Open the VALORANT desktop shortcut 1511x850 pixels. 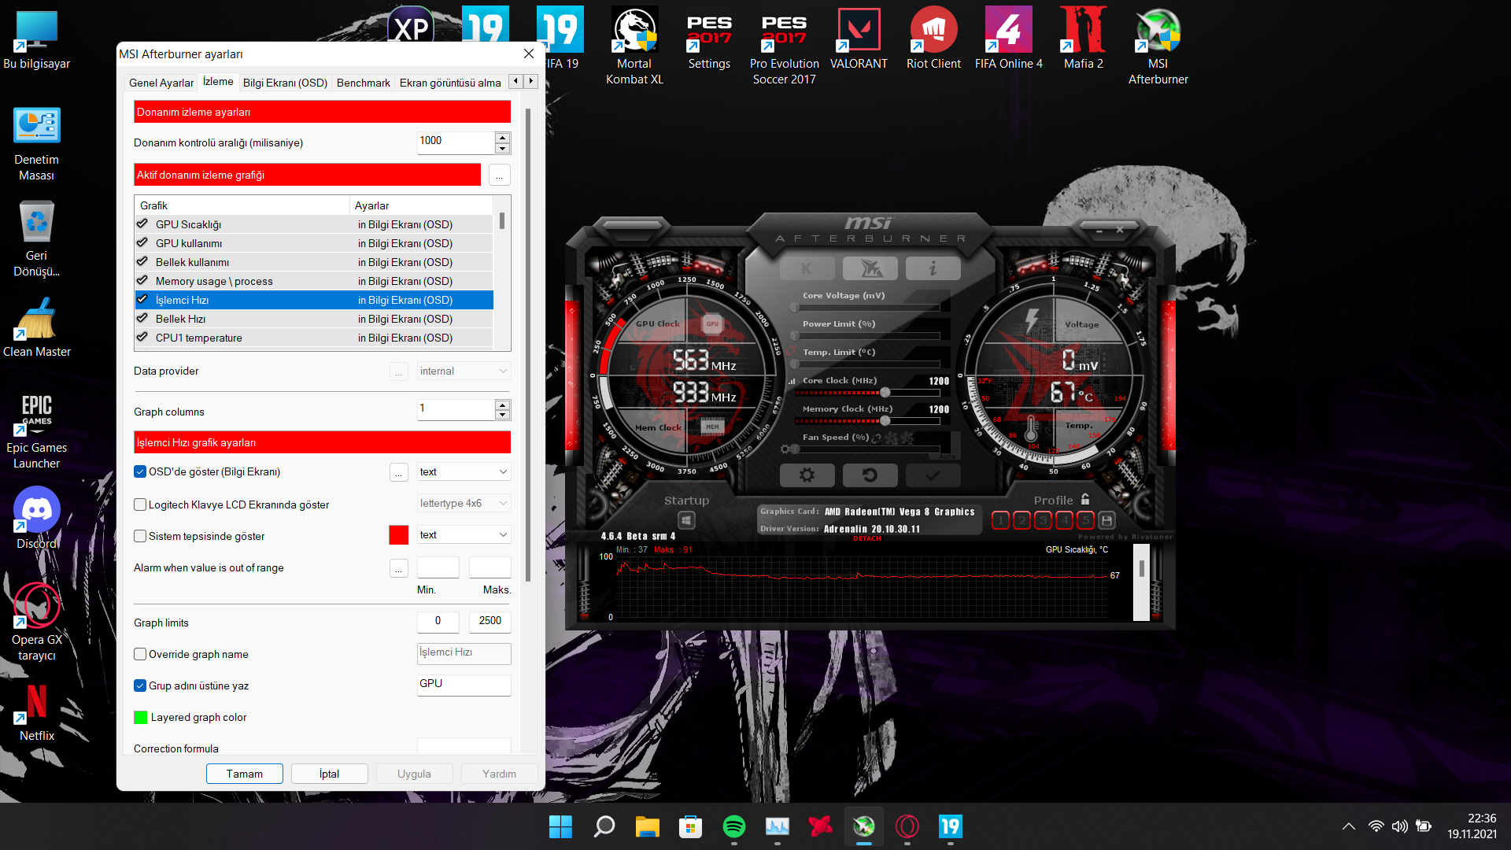click(859, 38)
